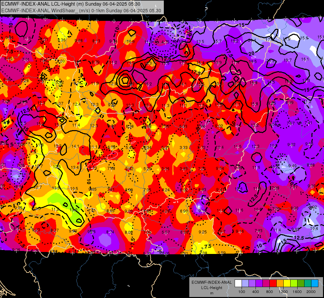Click the 2000 legend tick label
The image size is (324, 298).
pos(311,292)
